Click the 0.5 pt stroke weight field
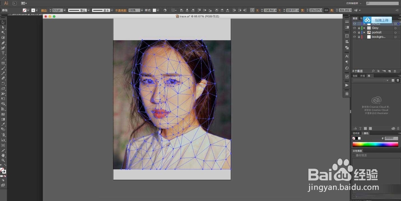This screenshot has height=201, width=401. (57, 10)
